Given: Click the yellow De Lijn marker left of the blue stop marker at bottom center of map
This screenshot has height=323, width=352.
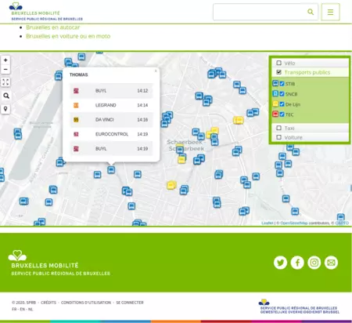Looking at the screenshot, I should tap(171, 185).
